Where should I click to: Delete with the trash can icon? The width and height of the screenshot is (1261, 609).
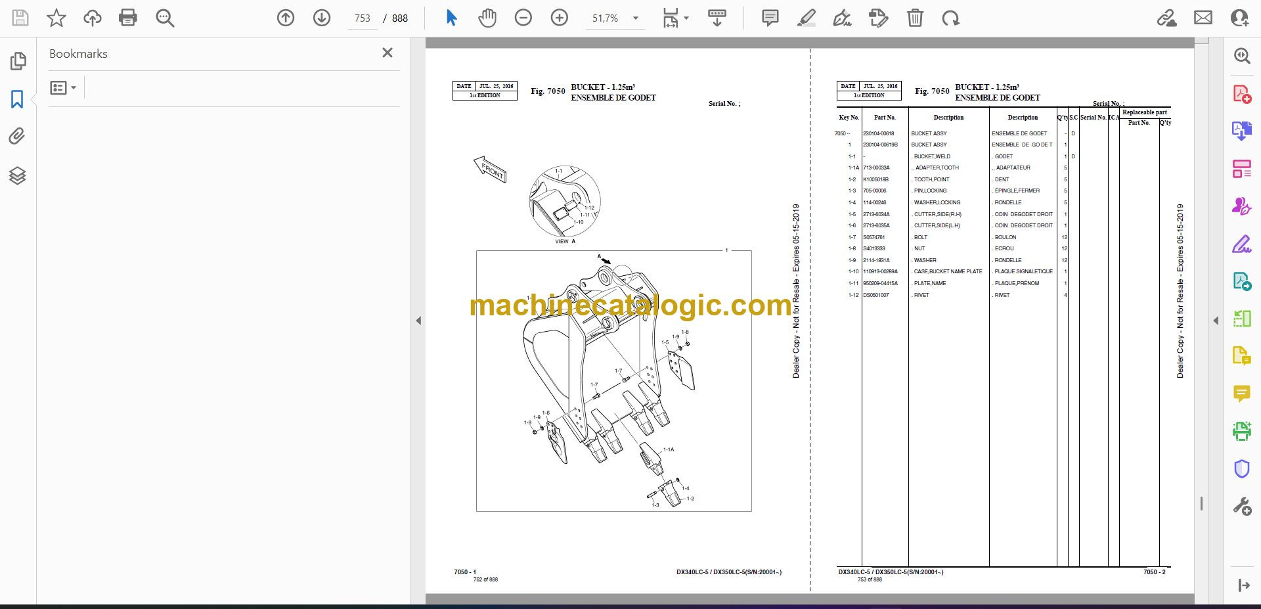coord(915,18)
